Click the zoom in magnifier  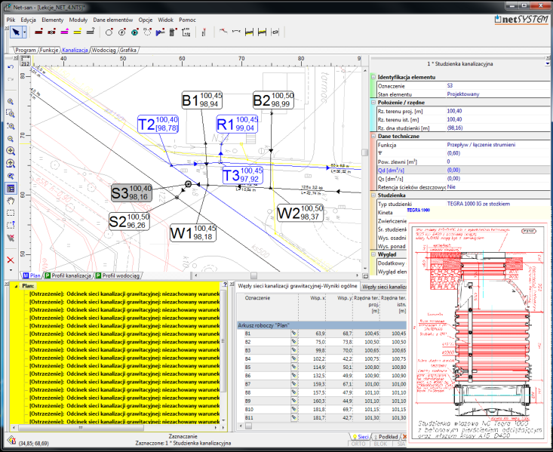pyautogui.click(x=11, y=102)
